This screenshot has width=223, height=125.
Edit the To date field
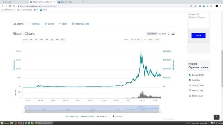154,40
